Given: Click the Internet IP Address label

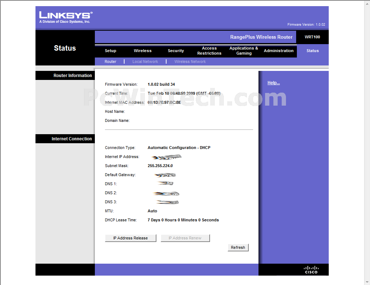Looking at the screenshot, I should tap(122, 157).
